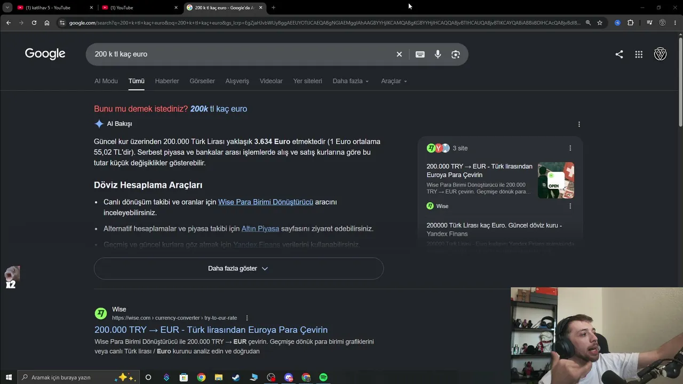Click the suggested '200k tl kaç euro' correction

click(219, 109)
